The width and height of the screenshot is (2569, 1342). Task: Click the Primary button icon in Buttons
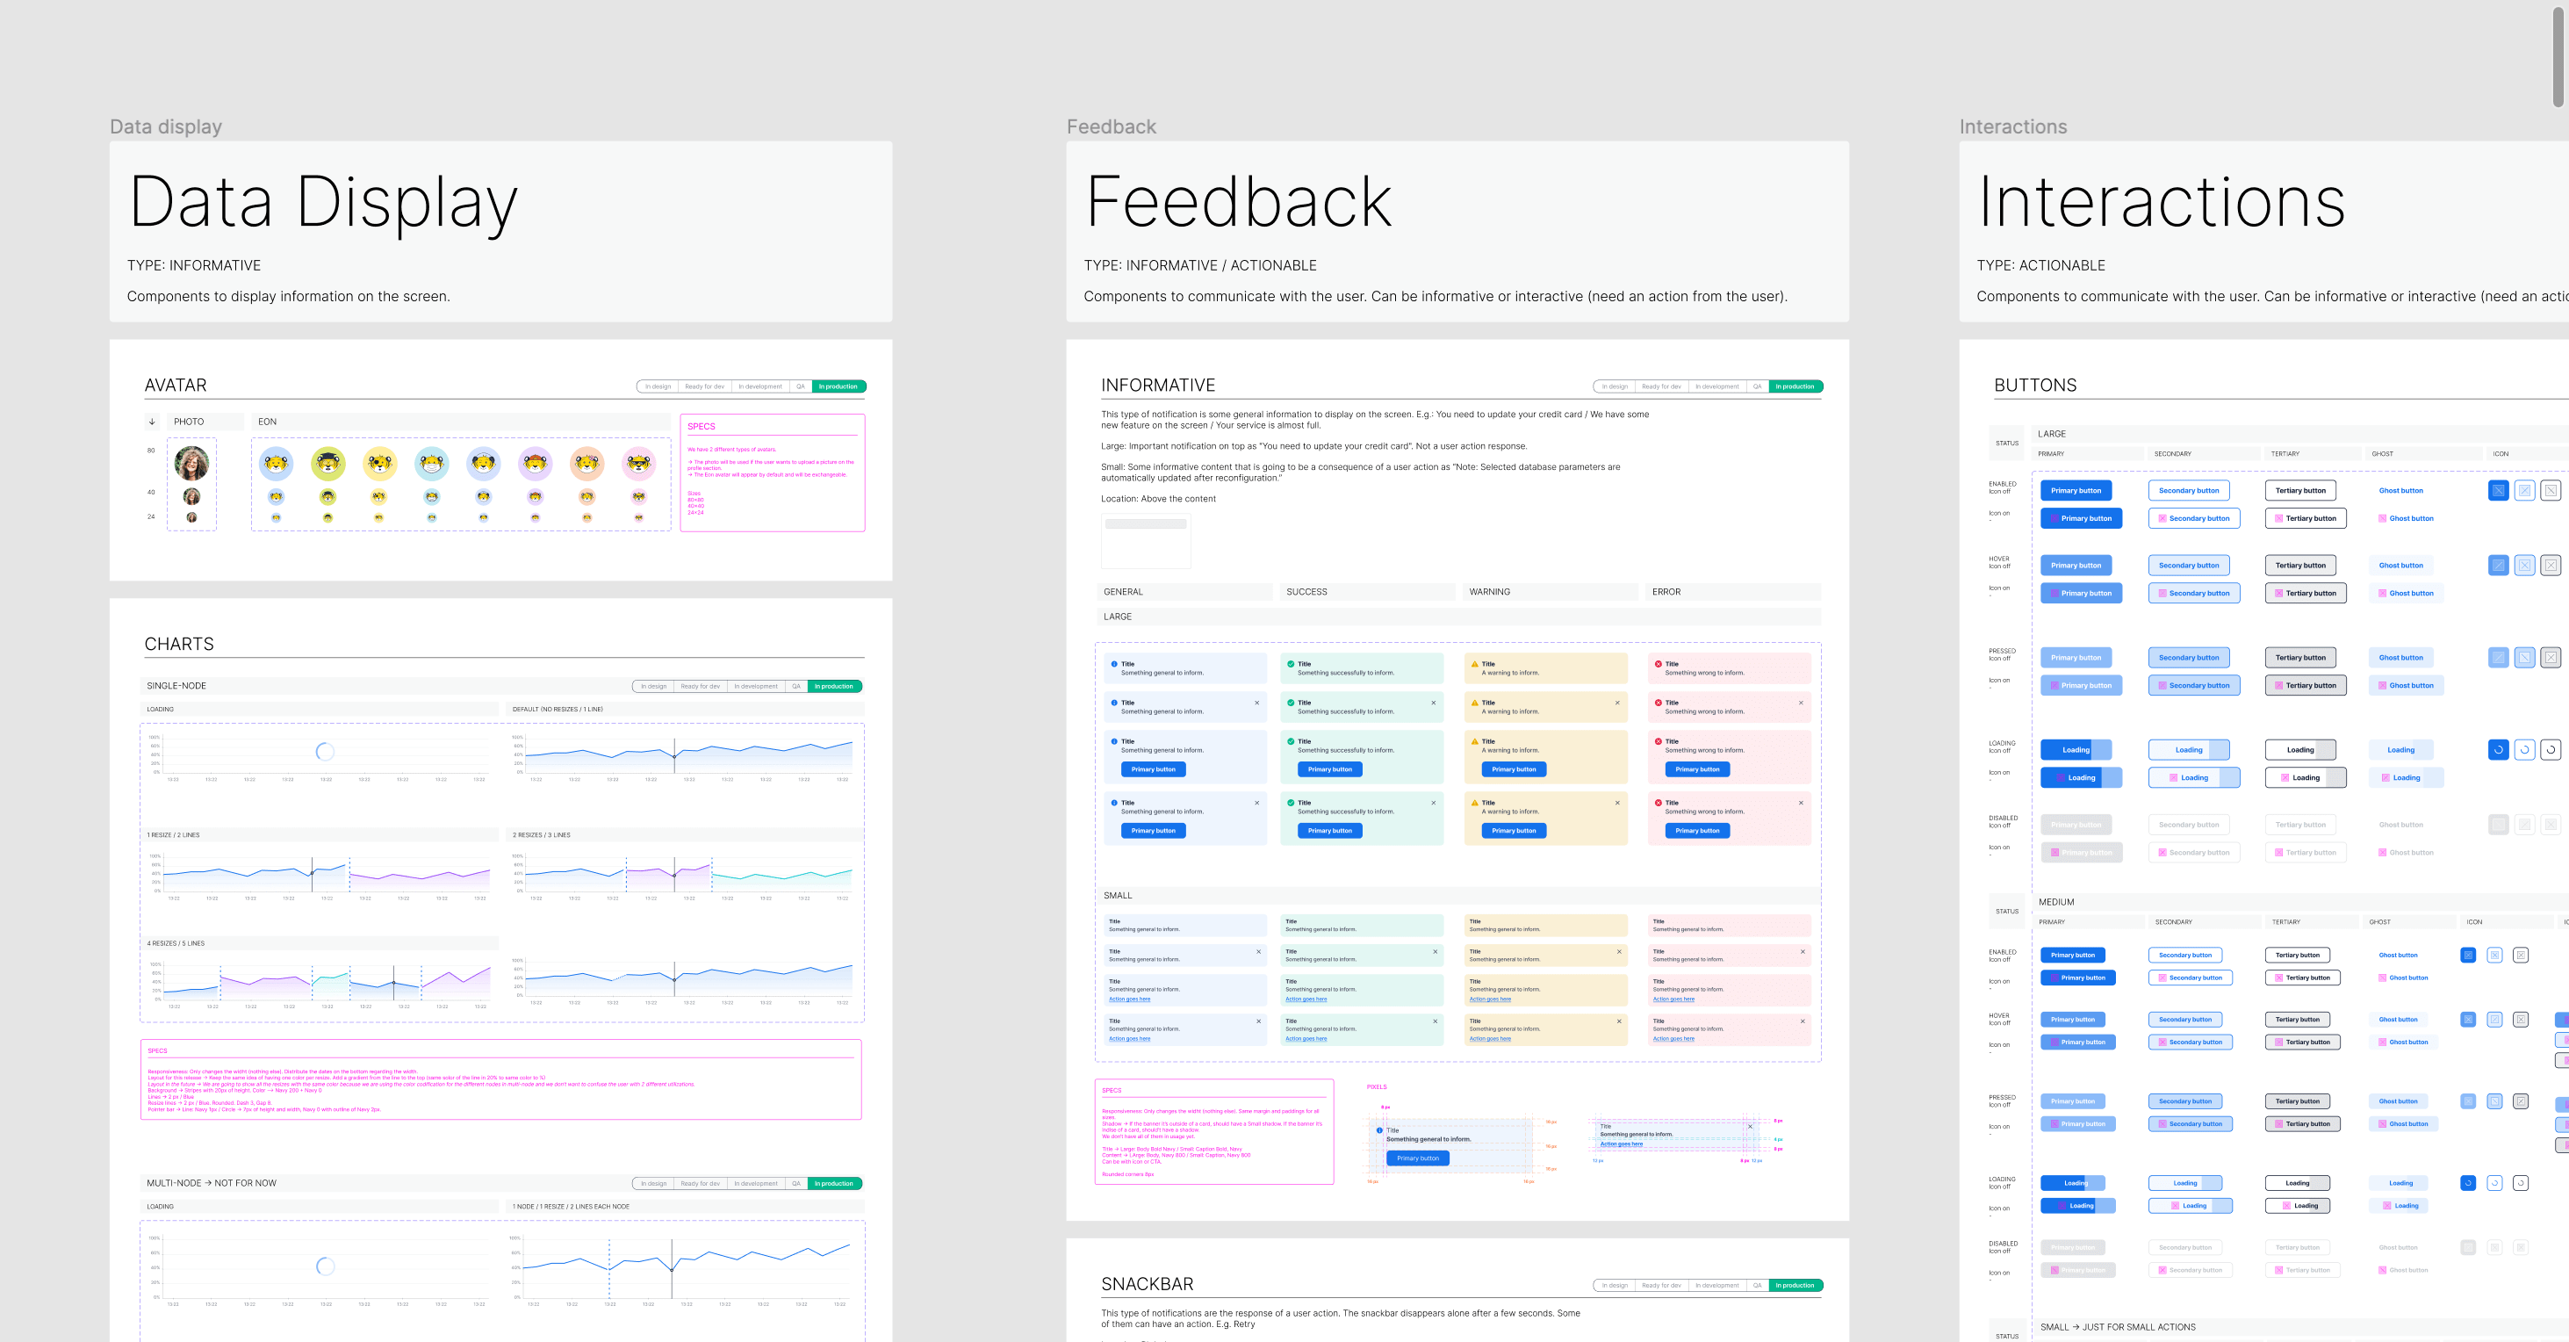tap(2493, 493)
